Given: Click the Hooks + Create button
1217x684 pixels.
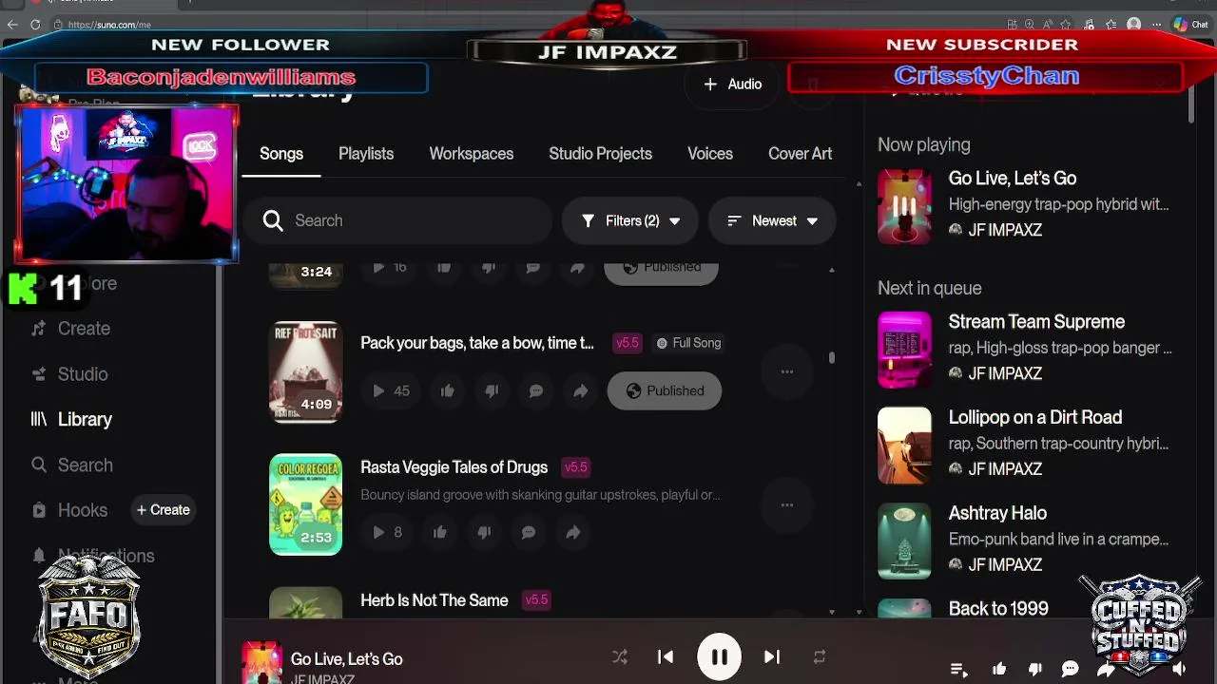Looking at the screenshot, I should click(163, 510).
